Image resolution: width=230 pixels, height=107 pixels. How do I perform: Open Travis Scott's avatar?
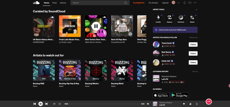[x=156, y=44]
